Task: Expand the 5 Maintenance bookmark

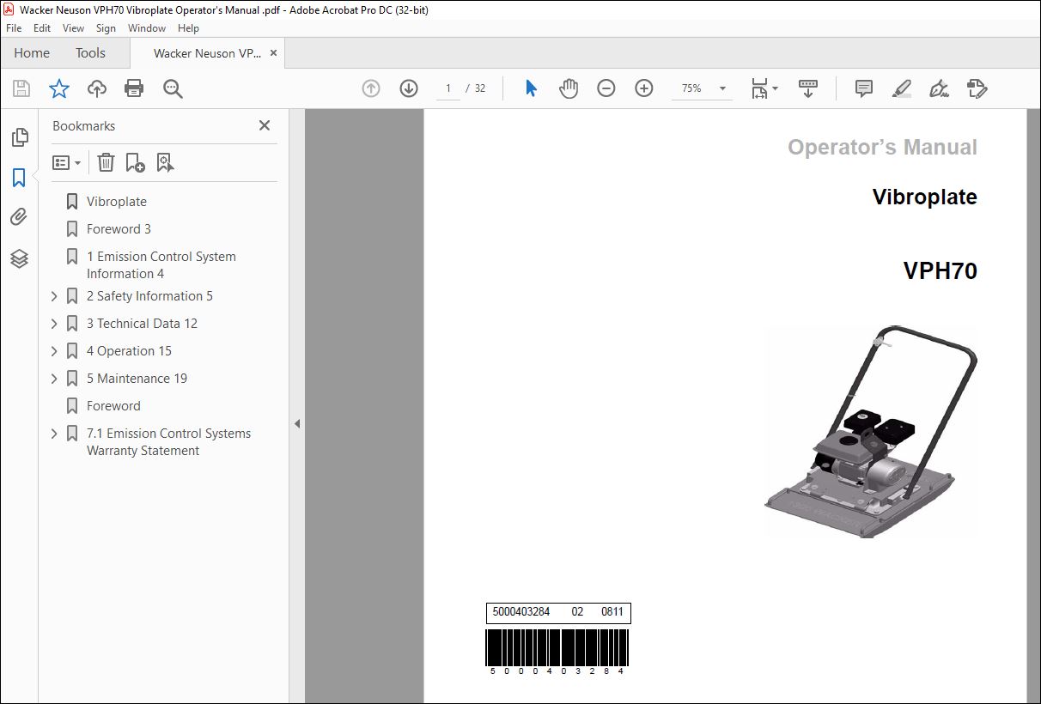Action: (54, 379)
